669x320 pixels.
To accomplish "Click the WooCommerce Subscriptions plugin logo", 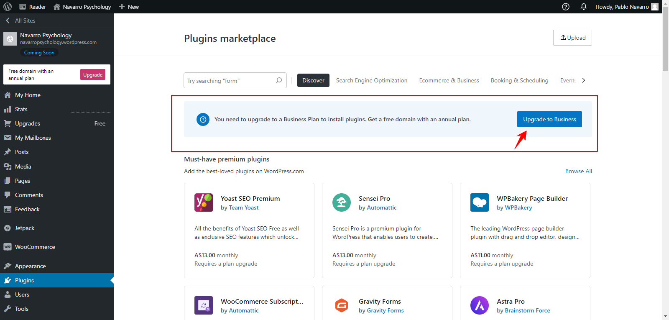I will [x=204, y=305].
